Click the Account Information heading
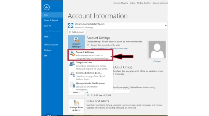 tap(98, 16)
